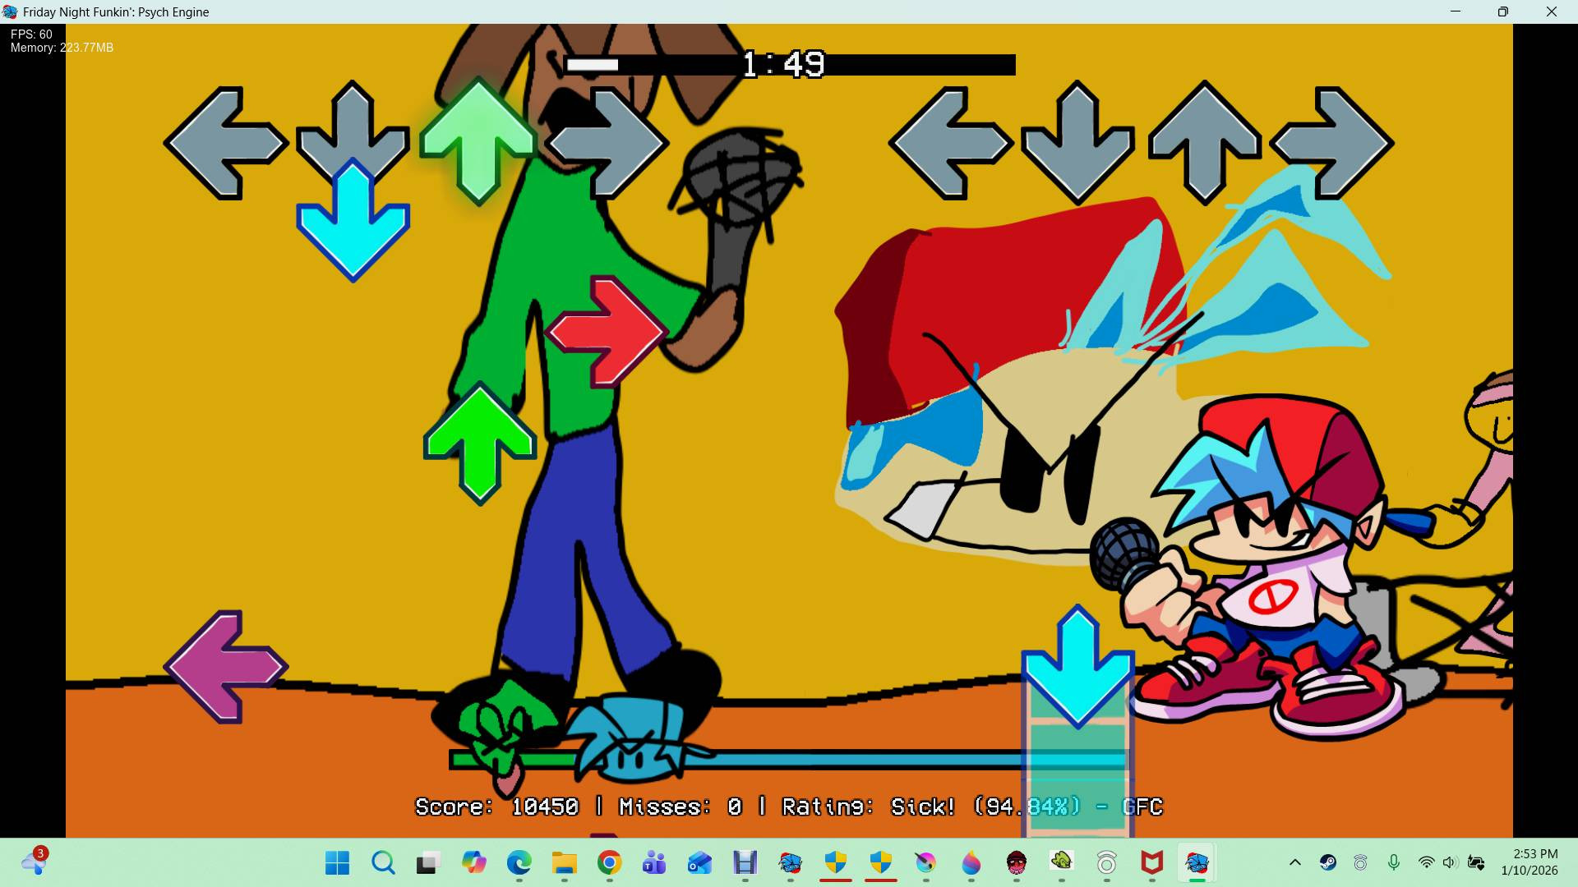Open Microsoft Edge from the taskbar
The height and width of the screenshot is (887, 1578).
tap(519, 863)
